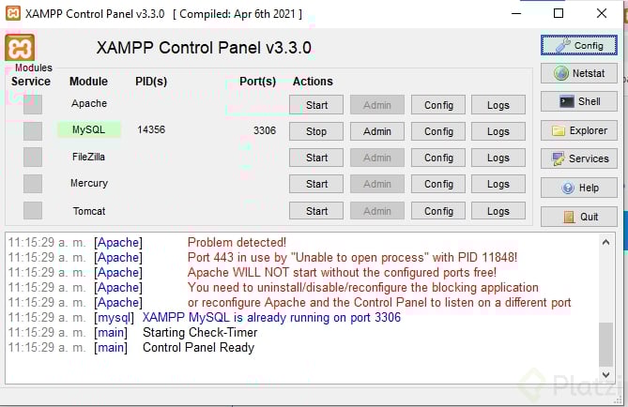Viewport: 628px width, 407px height.
Task: View Mercury Logs
Action: pyautogui.click(x=498, y=184)
